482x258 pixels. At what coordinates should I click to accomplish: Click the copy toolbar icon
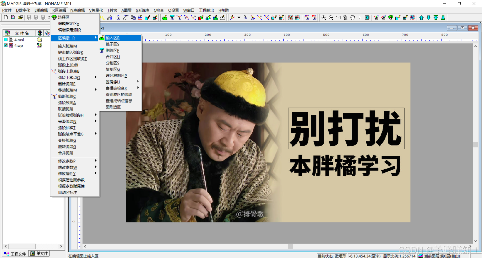coord(133,18)
